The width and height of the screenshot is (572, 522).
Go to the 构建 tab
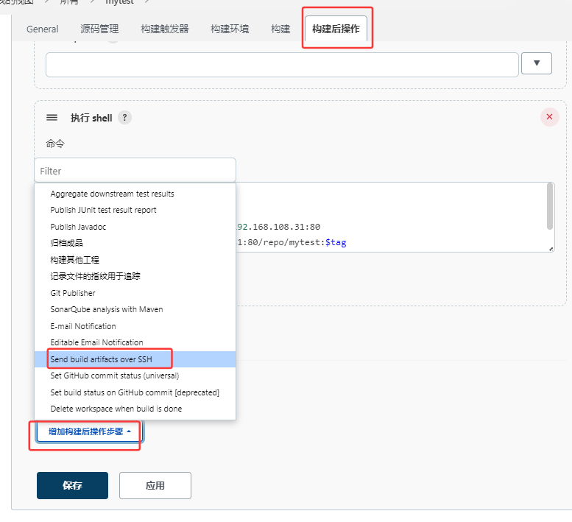280,29
